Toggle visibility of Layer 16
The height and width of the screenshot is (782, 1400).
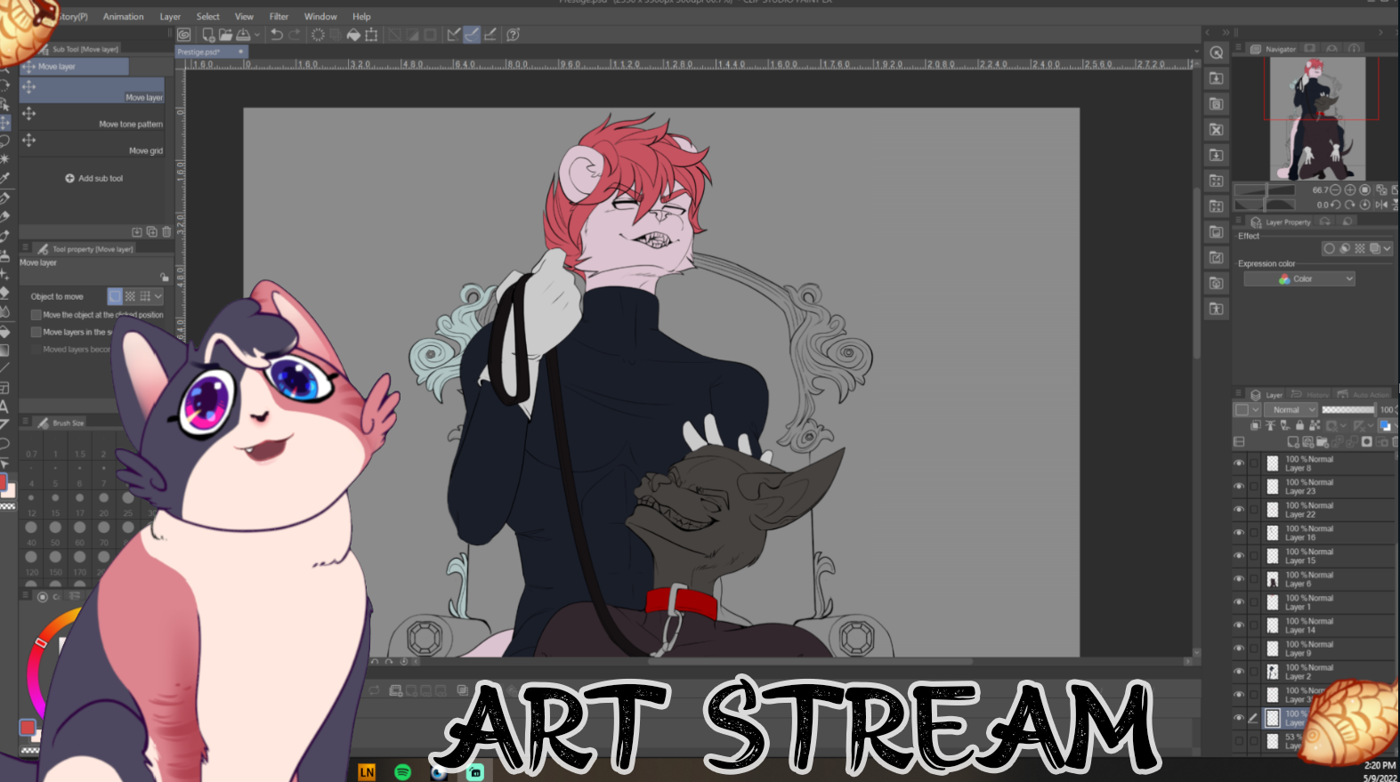[1238, 533]
